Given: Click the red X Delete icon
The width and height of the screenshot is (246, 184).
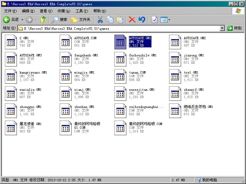Looking at the screenshot, I should 132,20.
